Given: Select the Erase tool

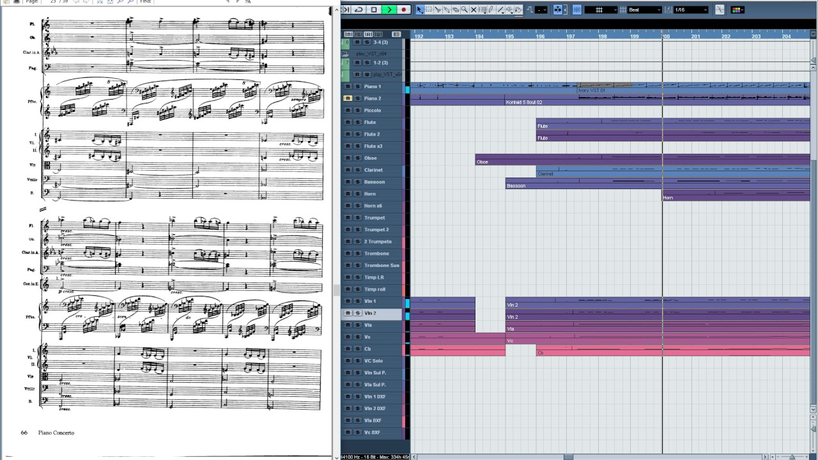Looking at the screenshot, I should (456, 10).
